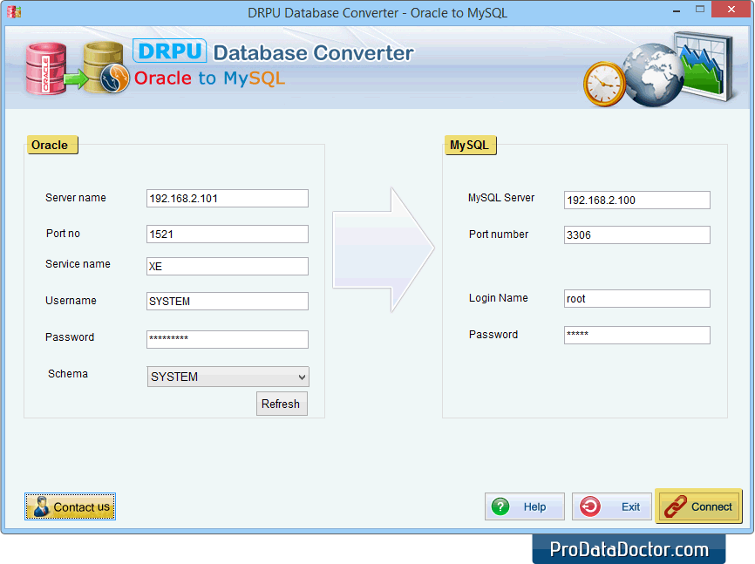
Task: Click the Refresh button under Schema
Action: click(282, 404)
